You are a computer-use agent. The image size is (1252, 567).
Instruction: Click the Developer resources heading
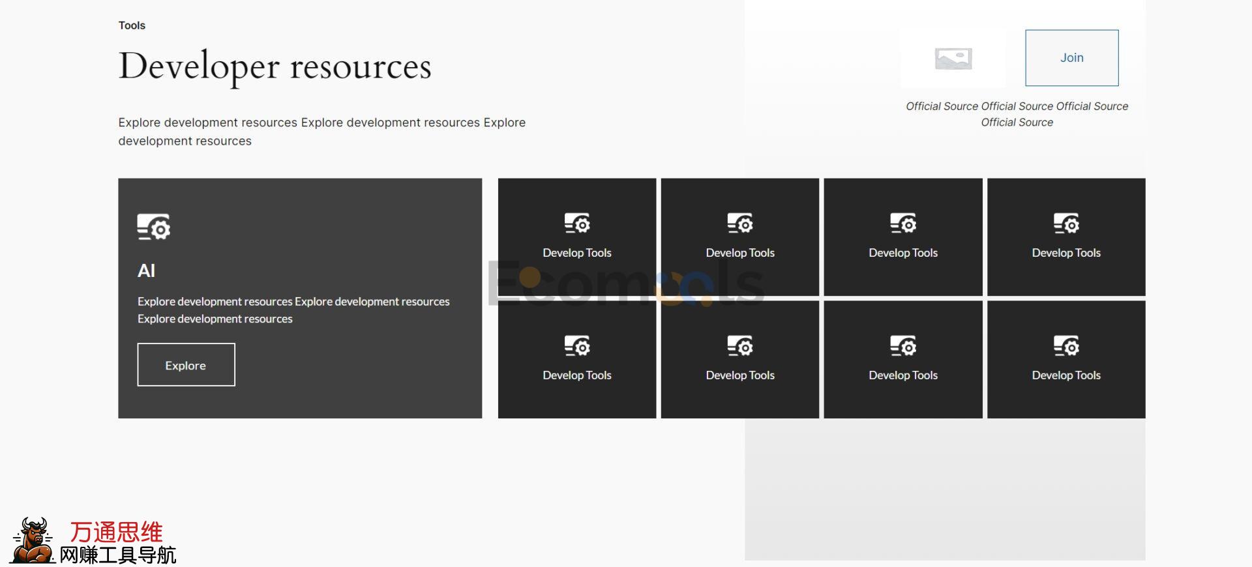click(x=275, y=66)
